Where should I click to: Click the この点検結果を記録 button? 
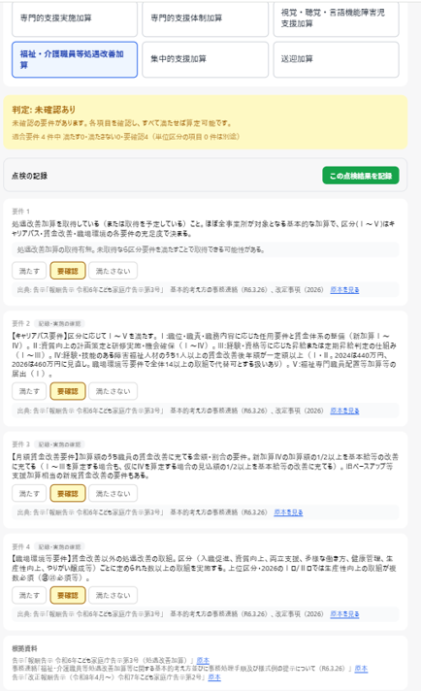(361, 176)
